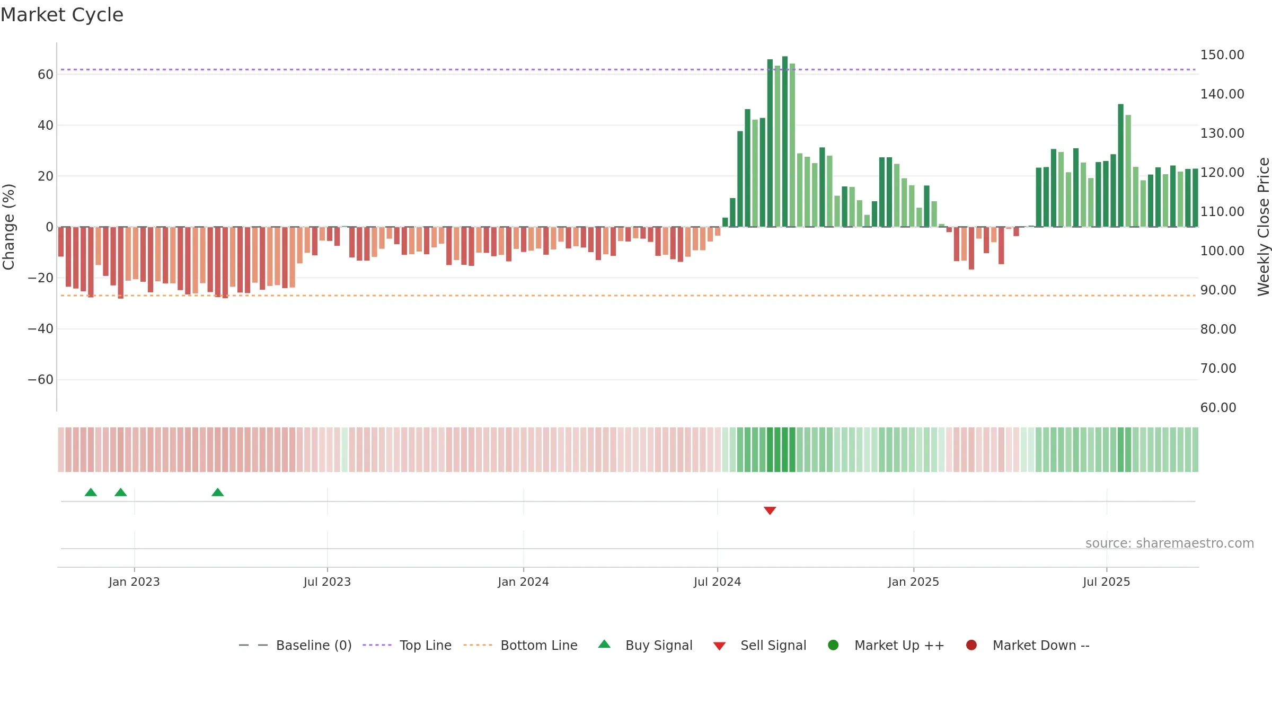Click the Jul 2025 x-axis label
Screen dimensions: 1272x715
coord(1106,582)
